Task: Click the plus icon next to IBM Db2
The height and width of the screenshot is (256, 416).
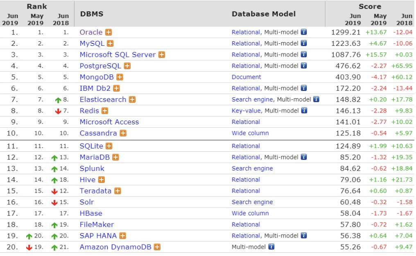Action: 116,88
